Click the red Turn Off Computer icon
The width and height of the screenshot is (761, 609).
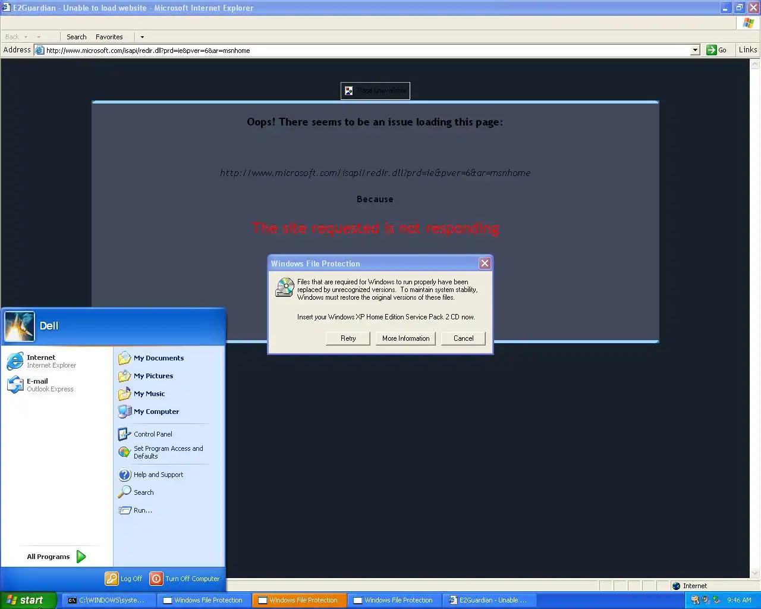[156, 579]
